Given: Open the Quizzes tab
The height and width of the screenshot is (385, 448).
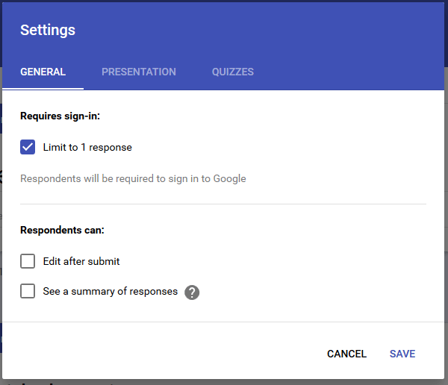Looking at the screenshot, I should [x=232, y=72].
